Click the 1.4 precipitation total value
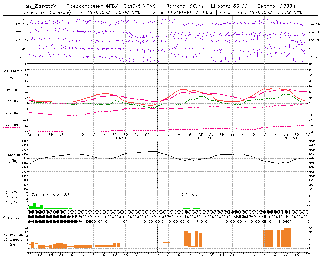This screenshot has width=322, height=257. pyautogui.click(x=45, y=194)
